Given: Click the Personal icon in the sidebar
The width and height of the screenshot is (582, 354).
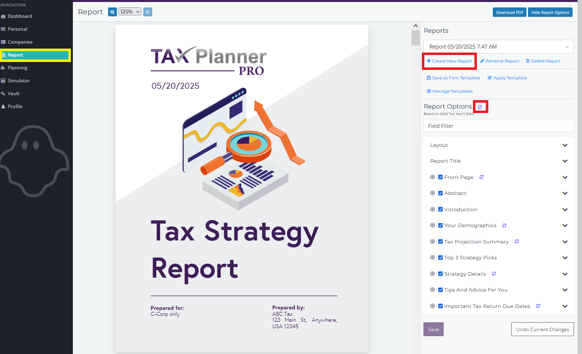Looking at the screenshot, I should [3, 29].
